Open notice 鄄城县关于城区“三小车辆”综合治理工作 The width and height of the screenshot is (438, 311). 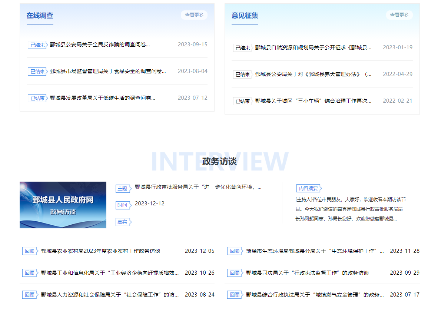pos(313,101)
